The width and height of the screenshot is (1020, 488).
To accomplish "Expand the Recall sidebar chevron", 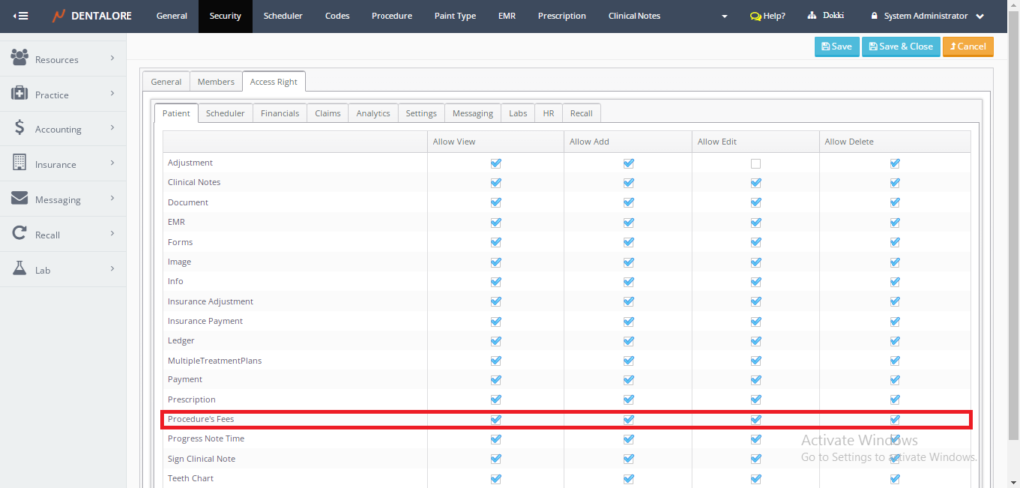I will [x=112, y=234].
